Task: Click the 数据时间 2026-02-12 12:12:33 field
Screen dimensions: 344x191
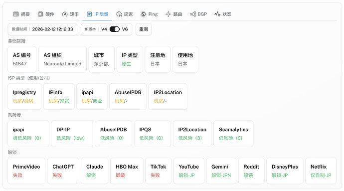Action: [42, 29]
